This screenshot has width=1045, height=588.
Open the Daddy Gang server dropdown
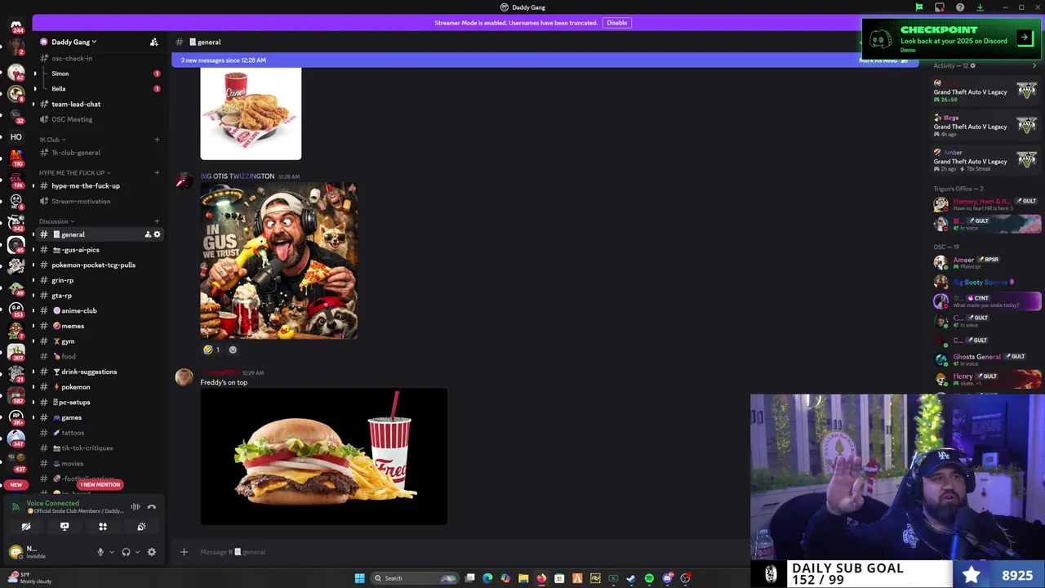[73, 42]
